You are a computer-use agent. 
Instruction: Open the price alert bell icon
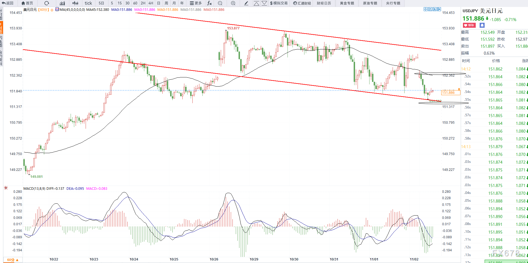click(x=482, y=25)
